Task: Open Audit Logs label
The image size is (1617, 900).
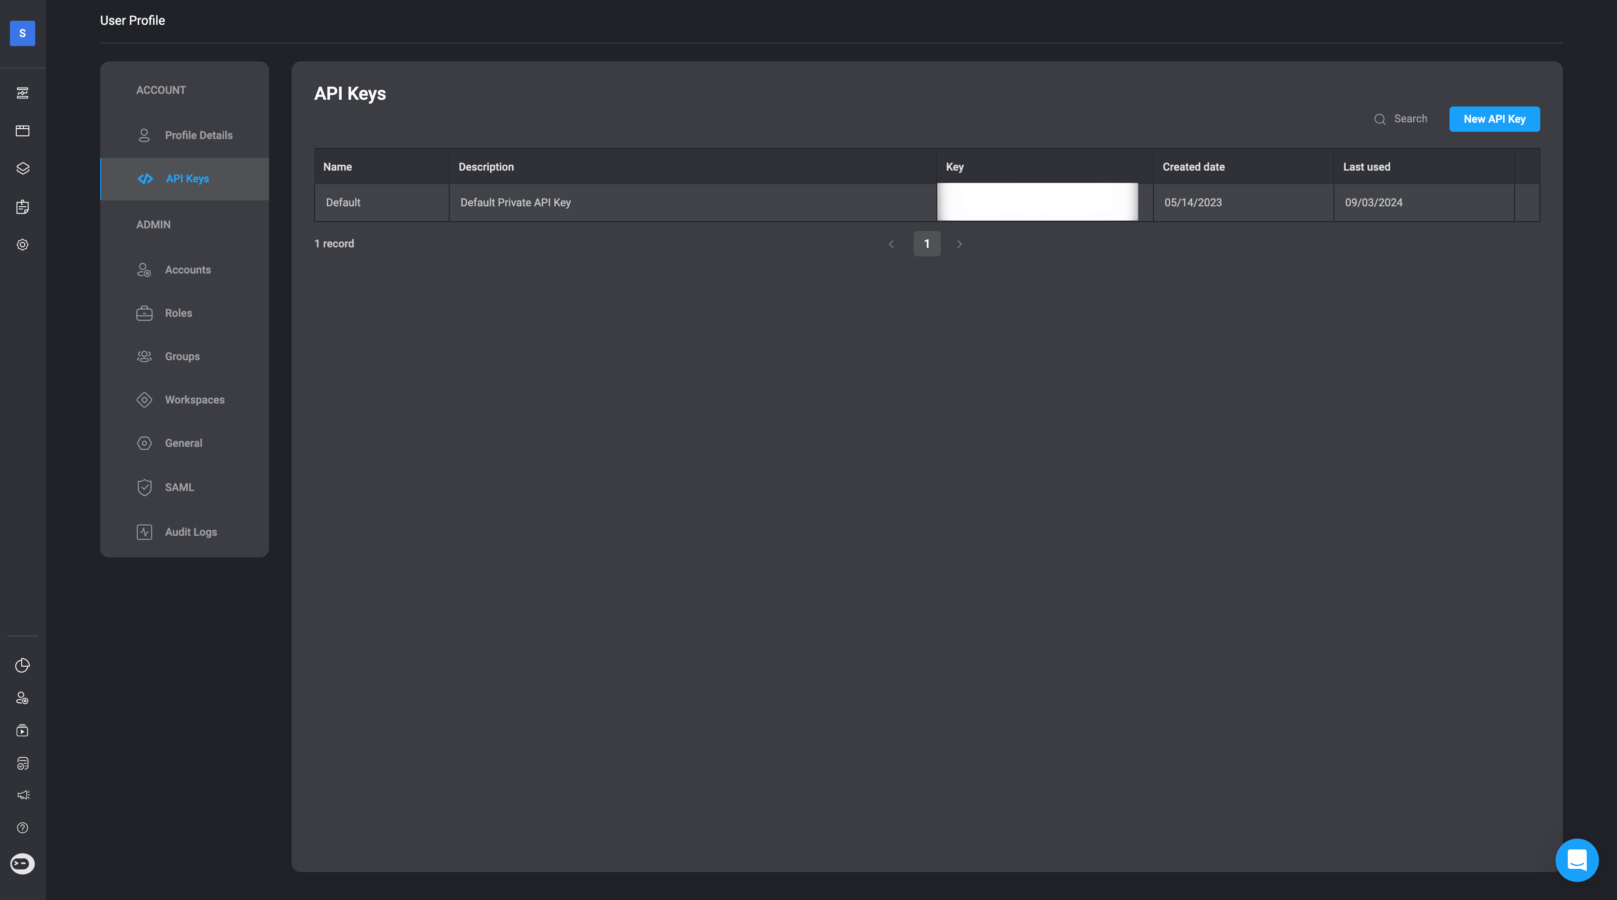Action: [191, 532]
